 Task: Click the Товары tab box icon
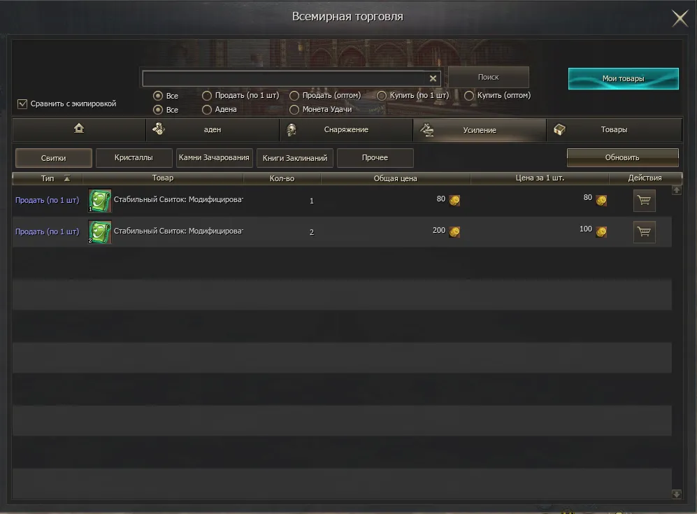[559, 129]
